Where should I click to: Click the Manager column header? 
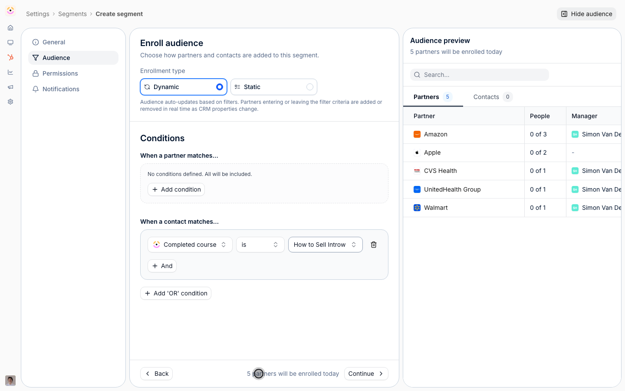coord(594,116)
